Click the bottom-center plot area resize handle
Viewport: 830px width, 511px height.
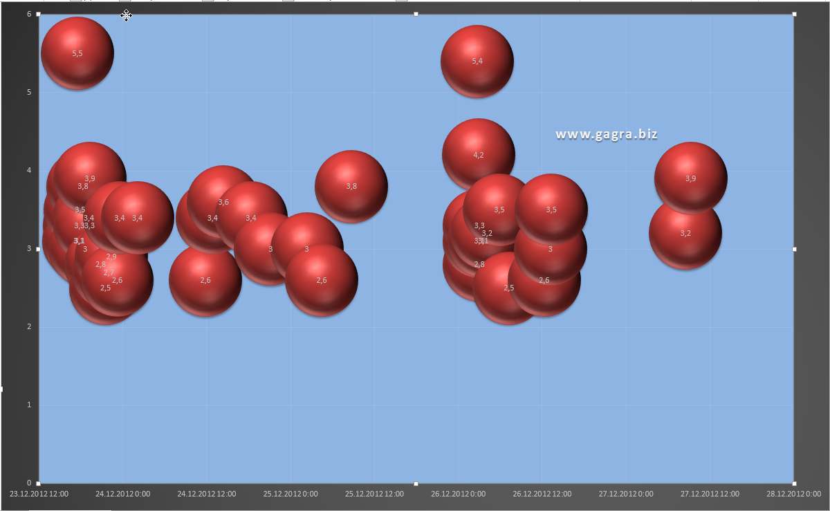tap(416, 483)
